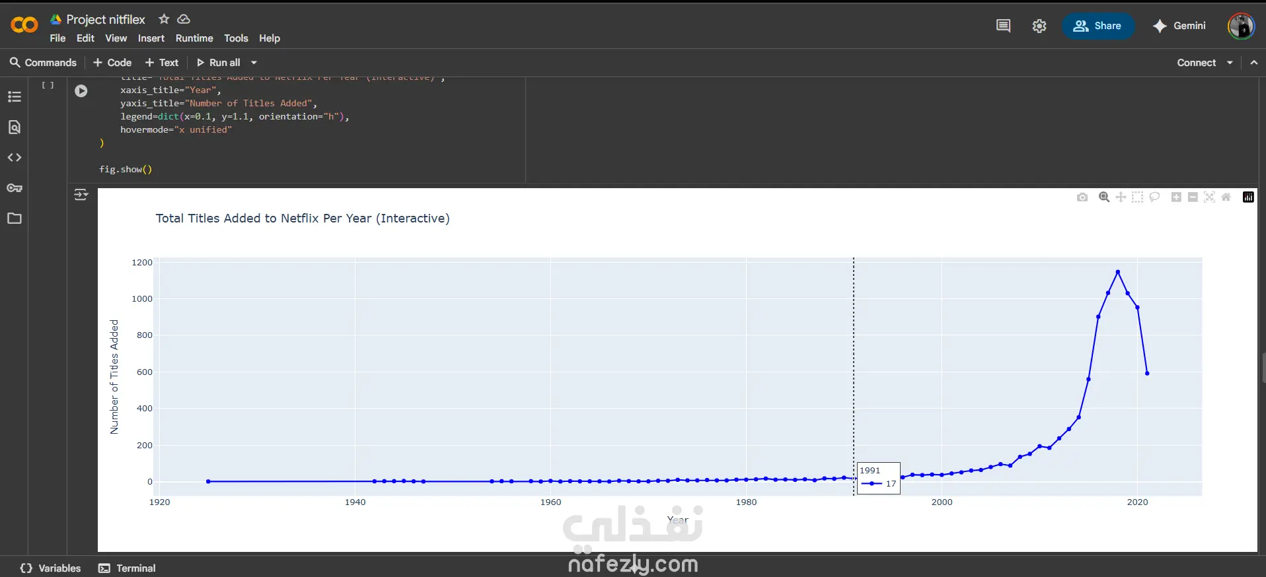Click the Plotly Zoom in button

1177,197
